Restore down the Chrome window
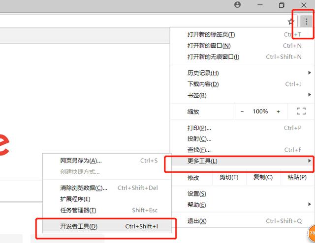This screenshot has height=243, width=315. tap(282, 5)
